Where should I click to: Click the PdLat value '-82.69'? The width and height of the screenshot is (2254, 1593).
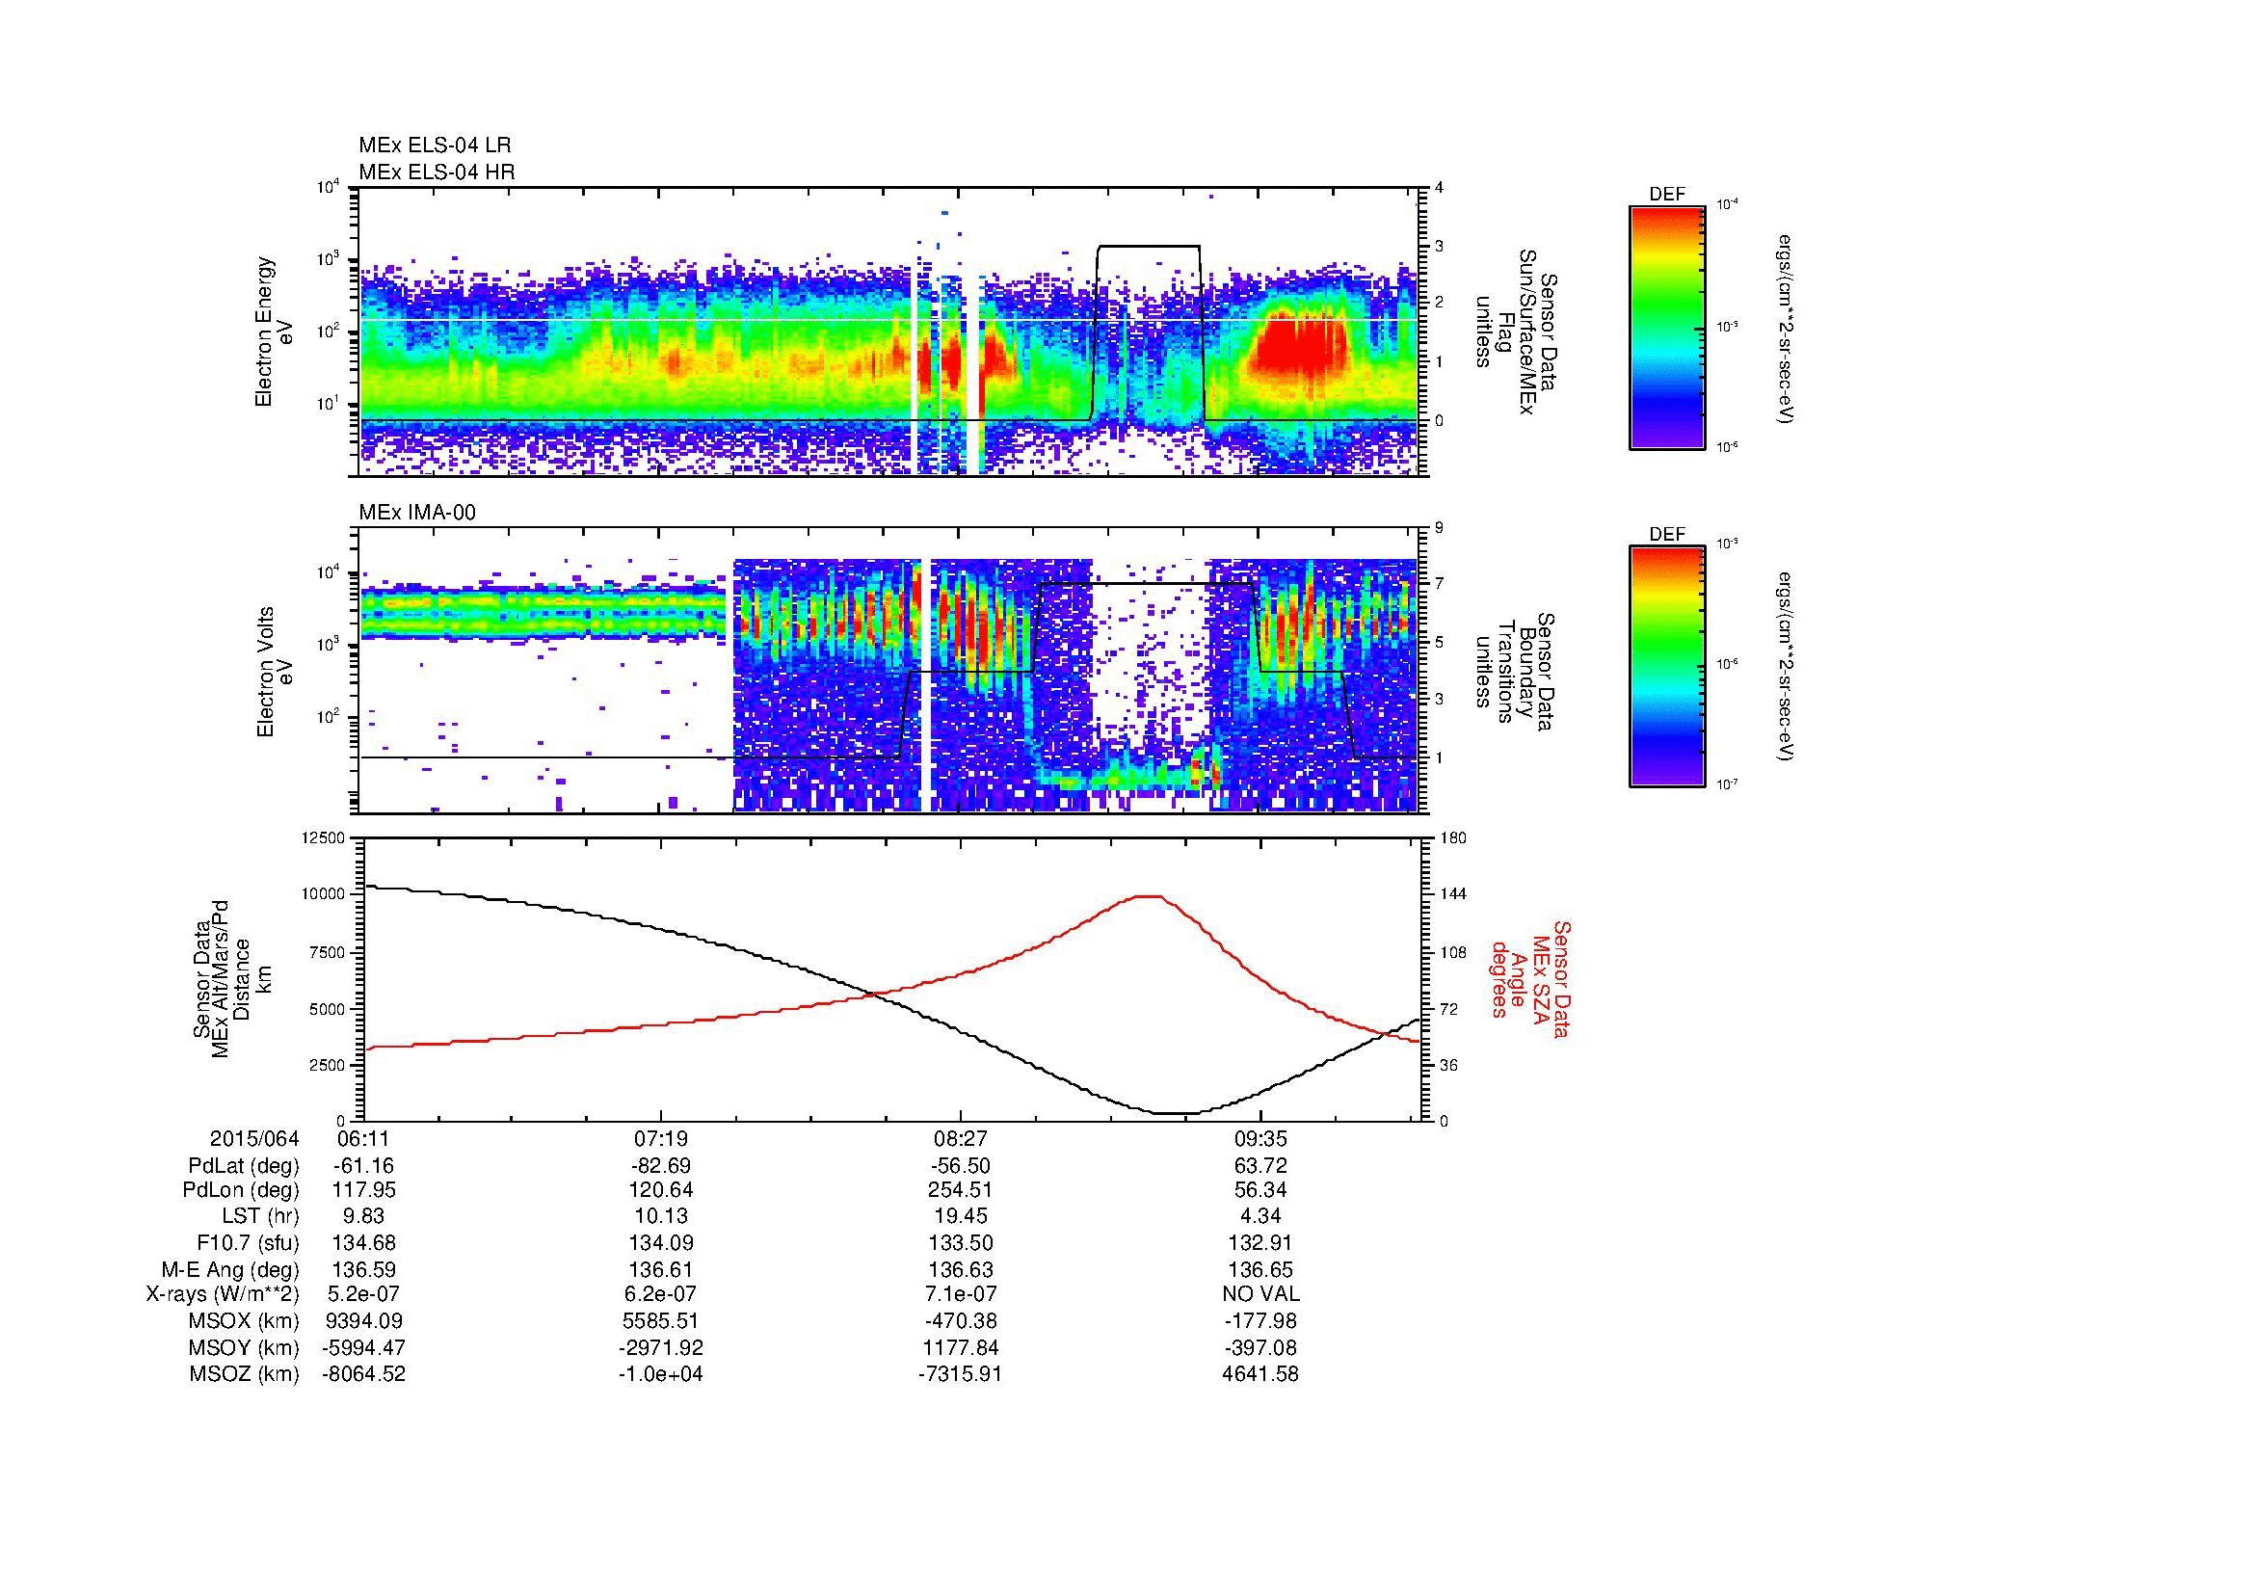pos(661,1166)
